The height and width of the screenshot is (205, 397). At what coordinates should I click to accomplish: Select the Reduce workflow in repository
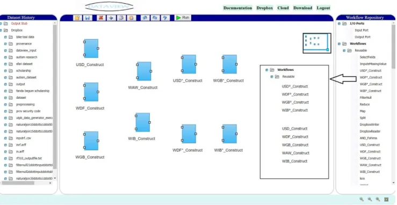click(365, 105)
